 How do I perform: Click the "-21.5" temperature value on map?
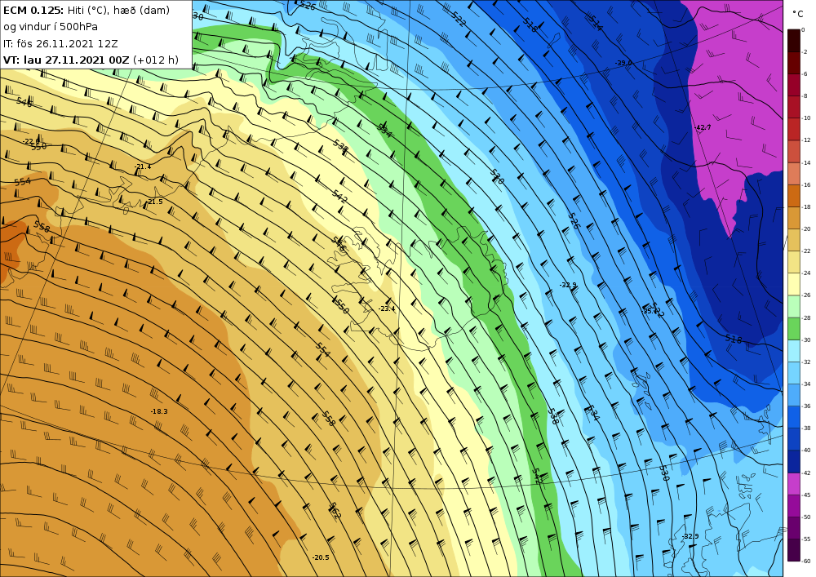click(x=154, y=202)
